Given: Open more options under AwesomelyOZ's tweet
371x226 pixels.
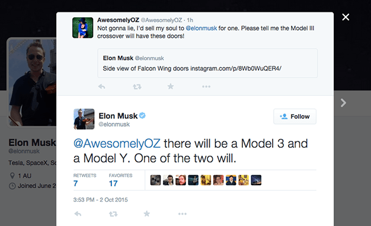Looking at the screenshot, I should (206, 86).
